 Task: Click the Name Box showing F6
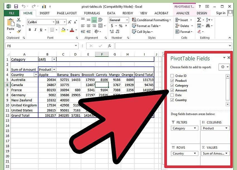pos(42,46)
